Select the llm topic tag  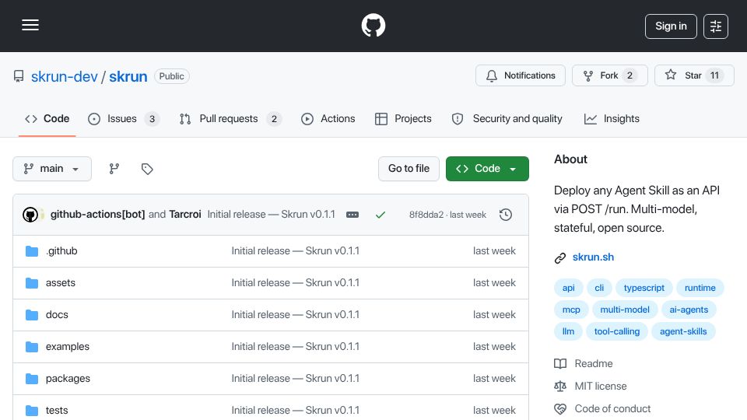[x=568, y=331]
